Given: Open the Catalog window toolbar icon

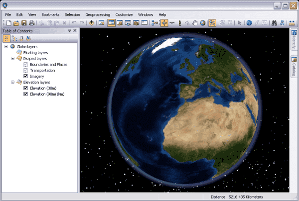Looking at the screenshot, I should (x=120, y=23).
